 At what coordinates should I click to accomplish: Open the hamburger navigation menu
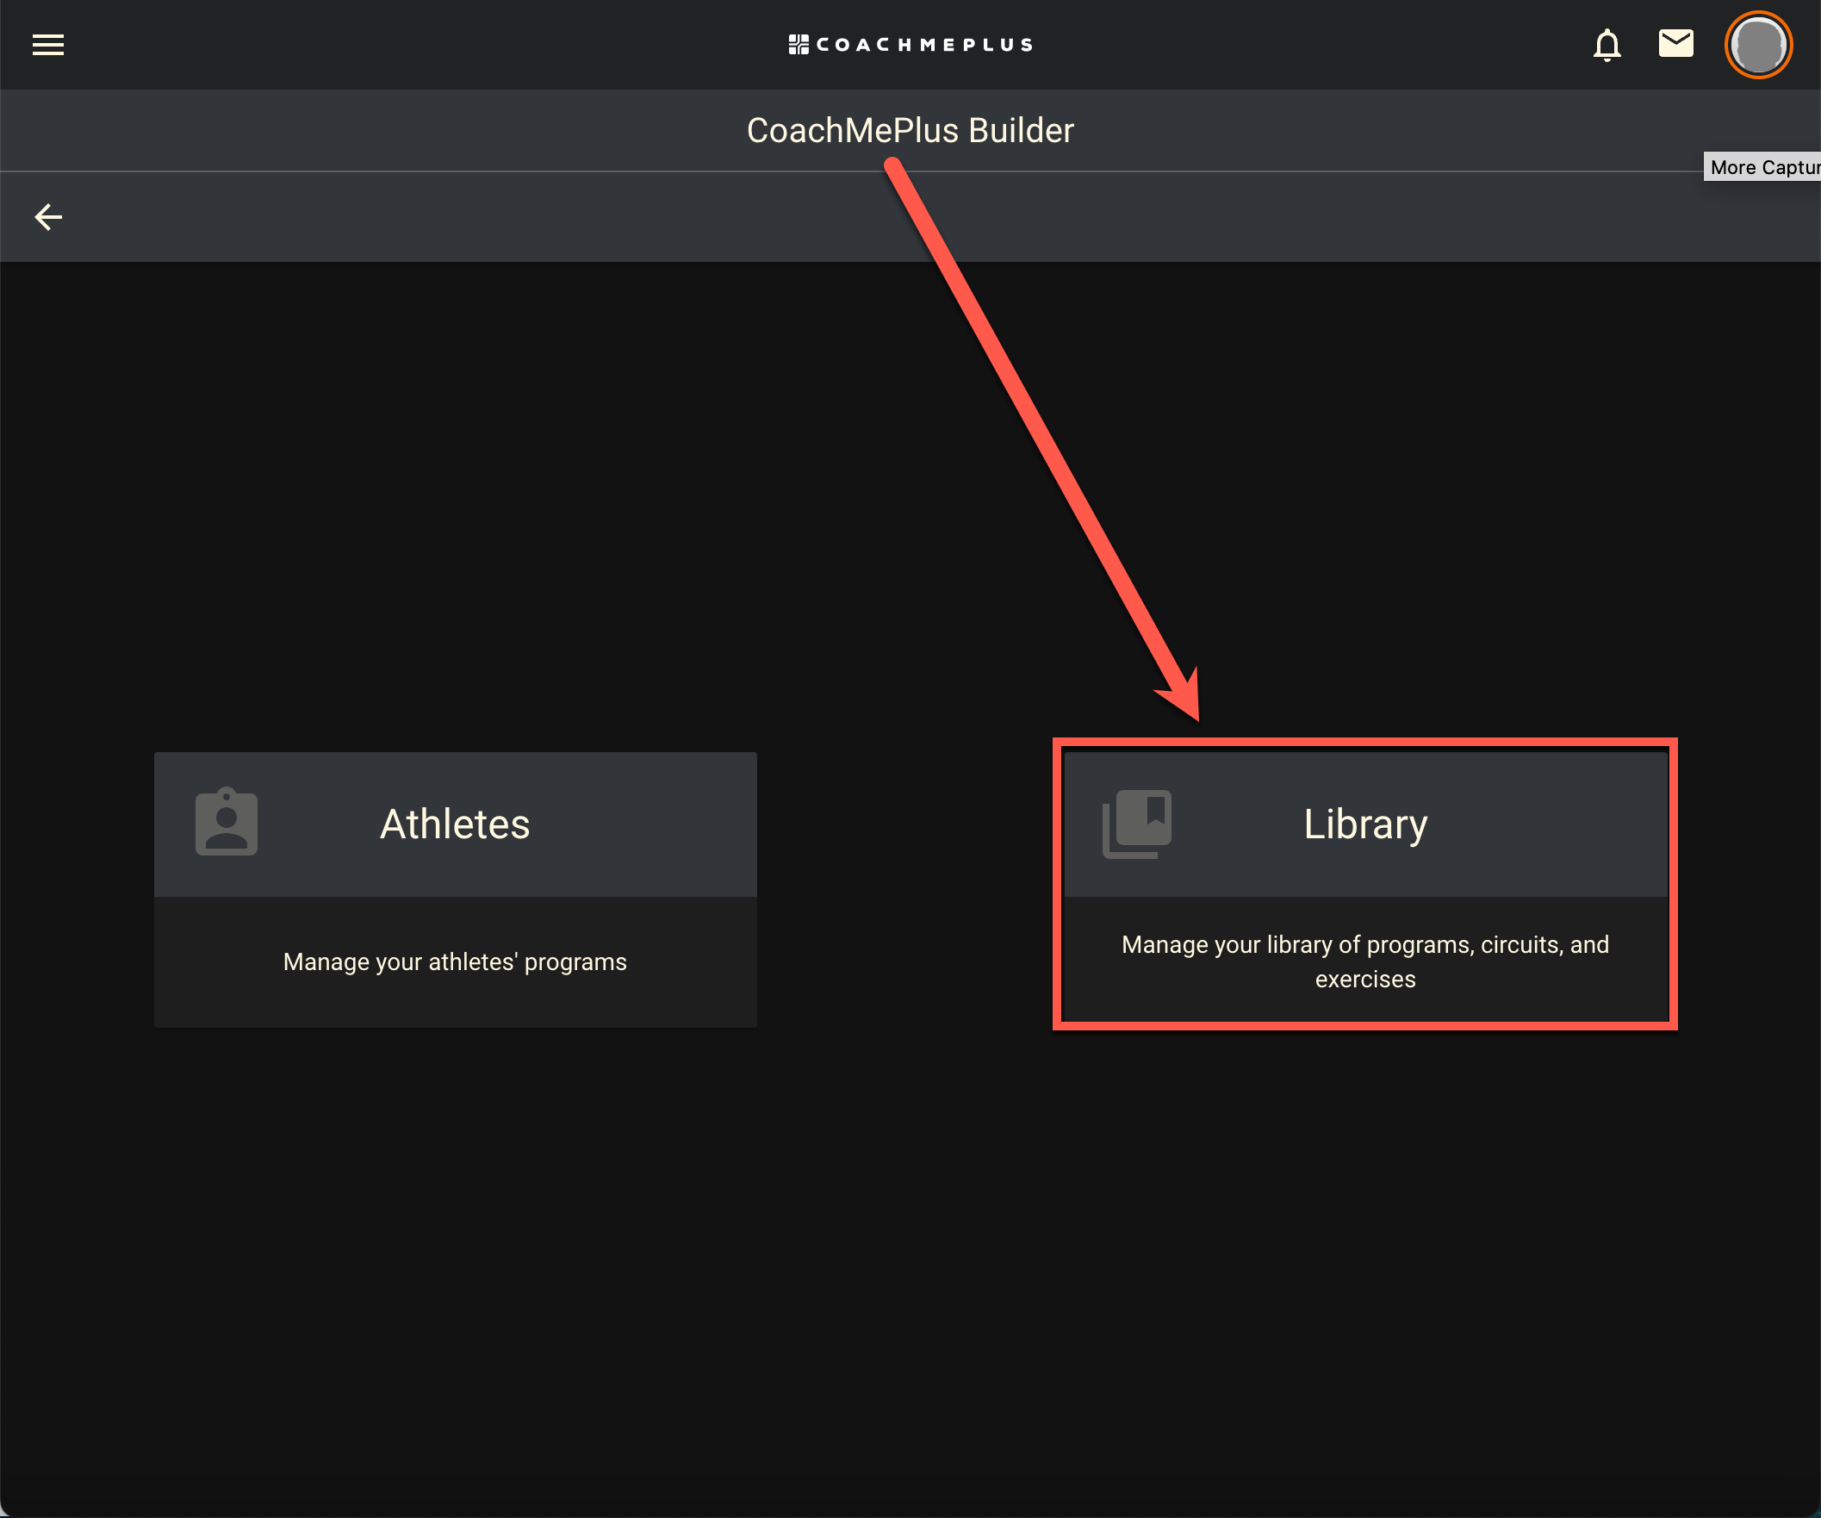click(x=47, y=44)
